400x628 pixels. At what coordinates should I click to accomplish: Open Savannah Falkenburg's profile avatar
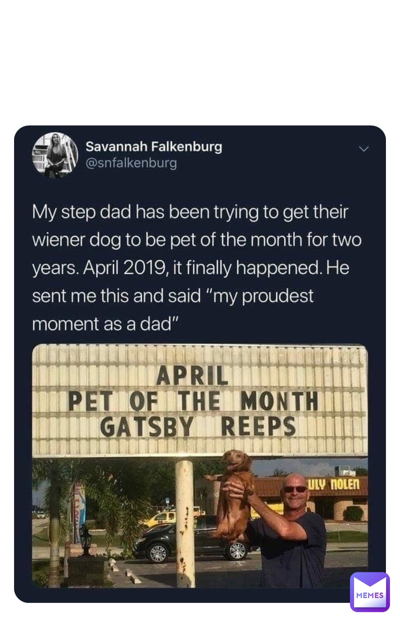[x=55, y=155]
